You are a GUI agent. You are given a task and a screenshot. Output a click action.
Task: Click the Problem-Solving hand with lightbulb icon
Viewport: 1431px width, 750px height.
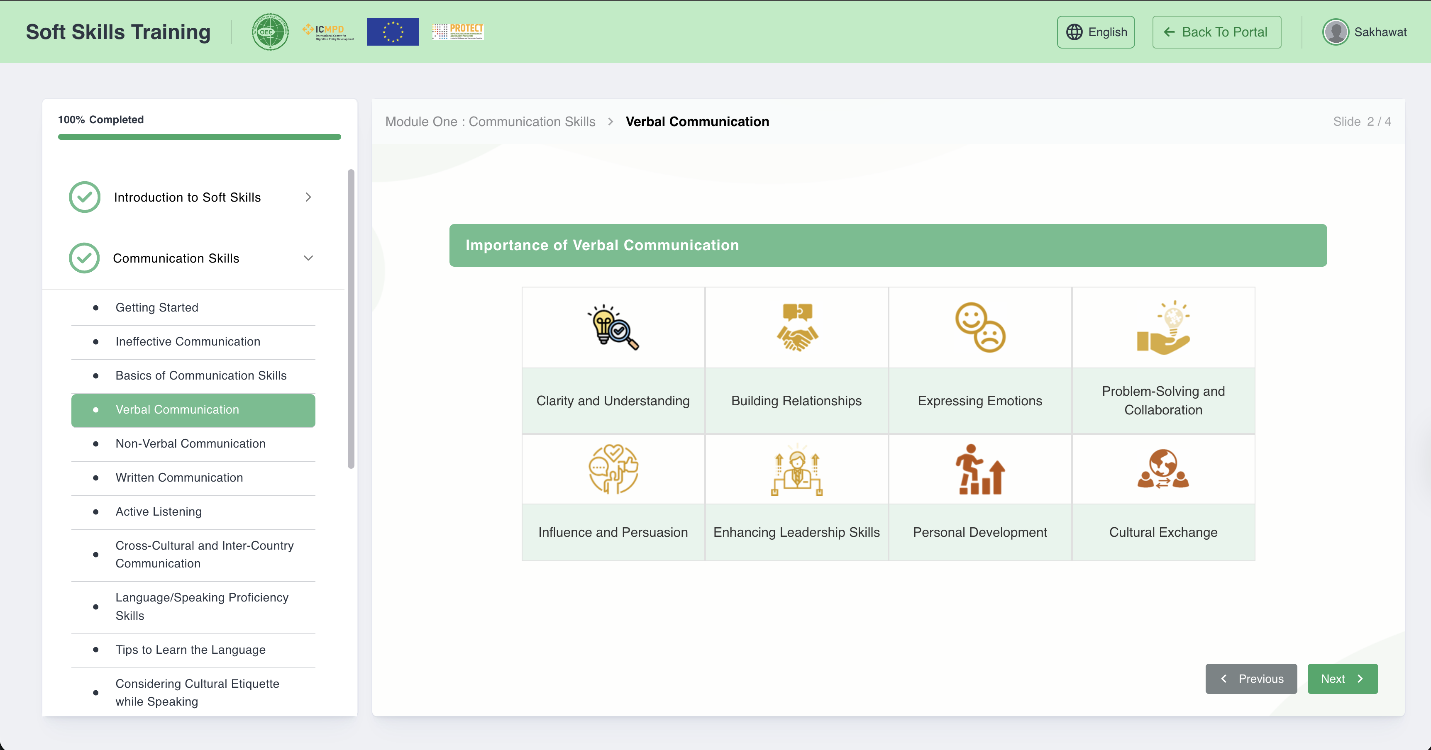[1163, 328]
